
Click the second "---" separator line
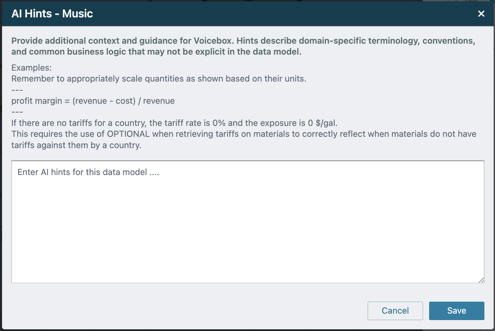[x=17, y=112]
